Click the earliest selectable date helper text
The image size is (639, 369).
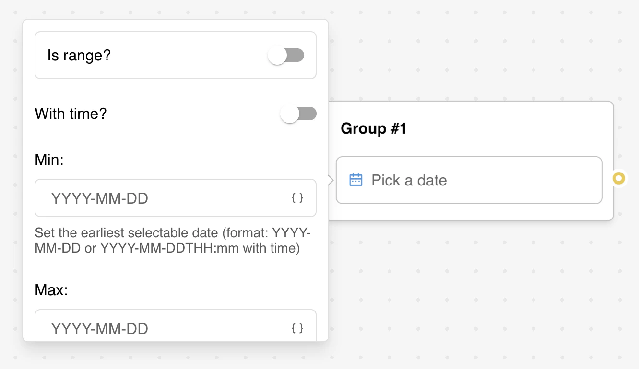coord(172,240)
